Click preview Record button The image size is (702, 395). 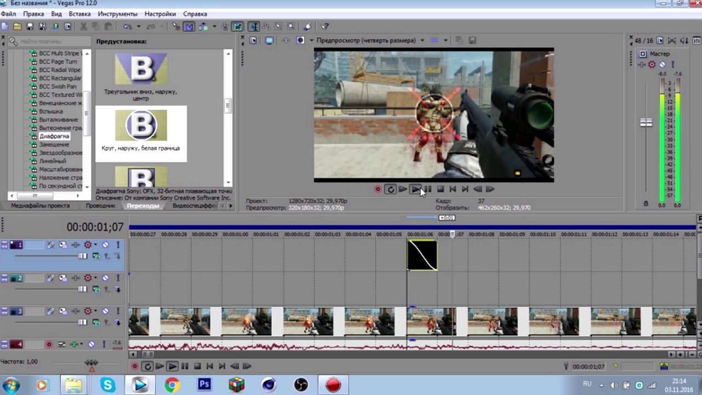tap(378, 189)
